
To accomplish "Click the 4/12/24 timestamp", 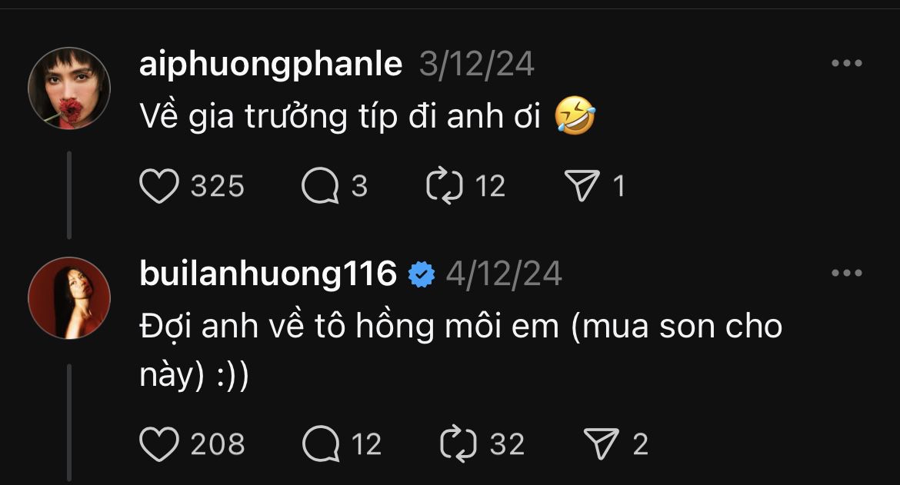I will click(505, 274).
